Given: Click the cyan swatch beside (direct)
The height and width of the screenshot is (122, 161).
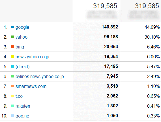Looking at the screenshot, I should [12, 66].
